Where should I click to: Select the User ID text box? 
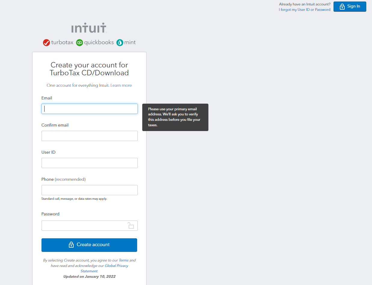[90, 163]
